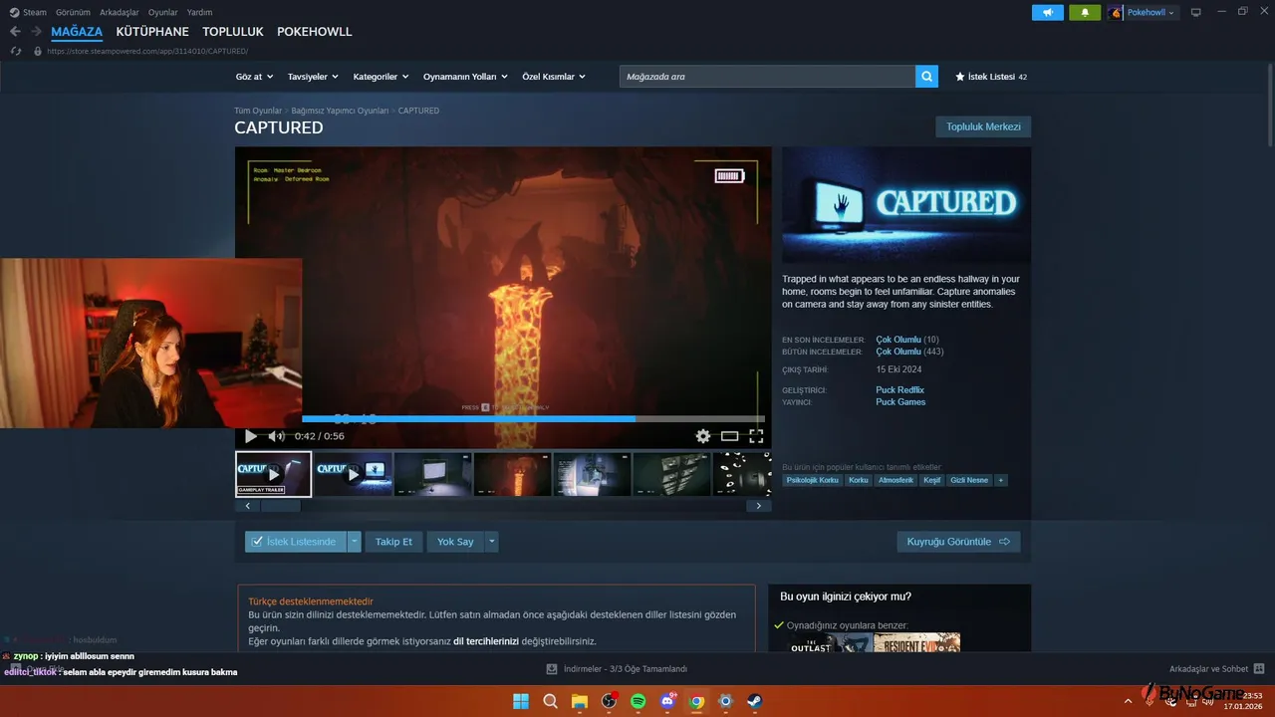Open video settings gear
1275x717 pixels.
(x=703, y=436)
